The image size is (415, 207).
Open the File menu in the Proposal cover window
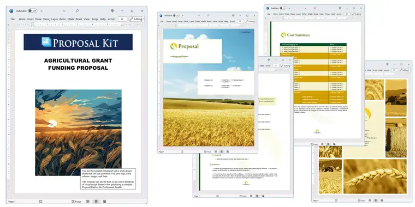[x=162, y=21]
